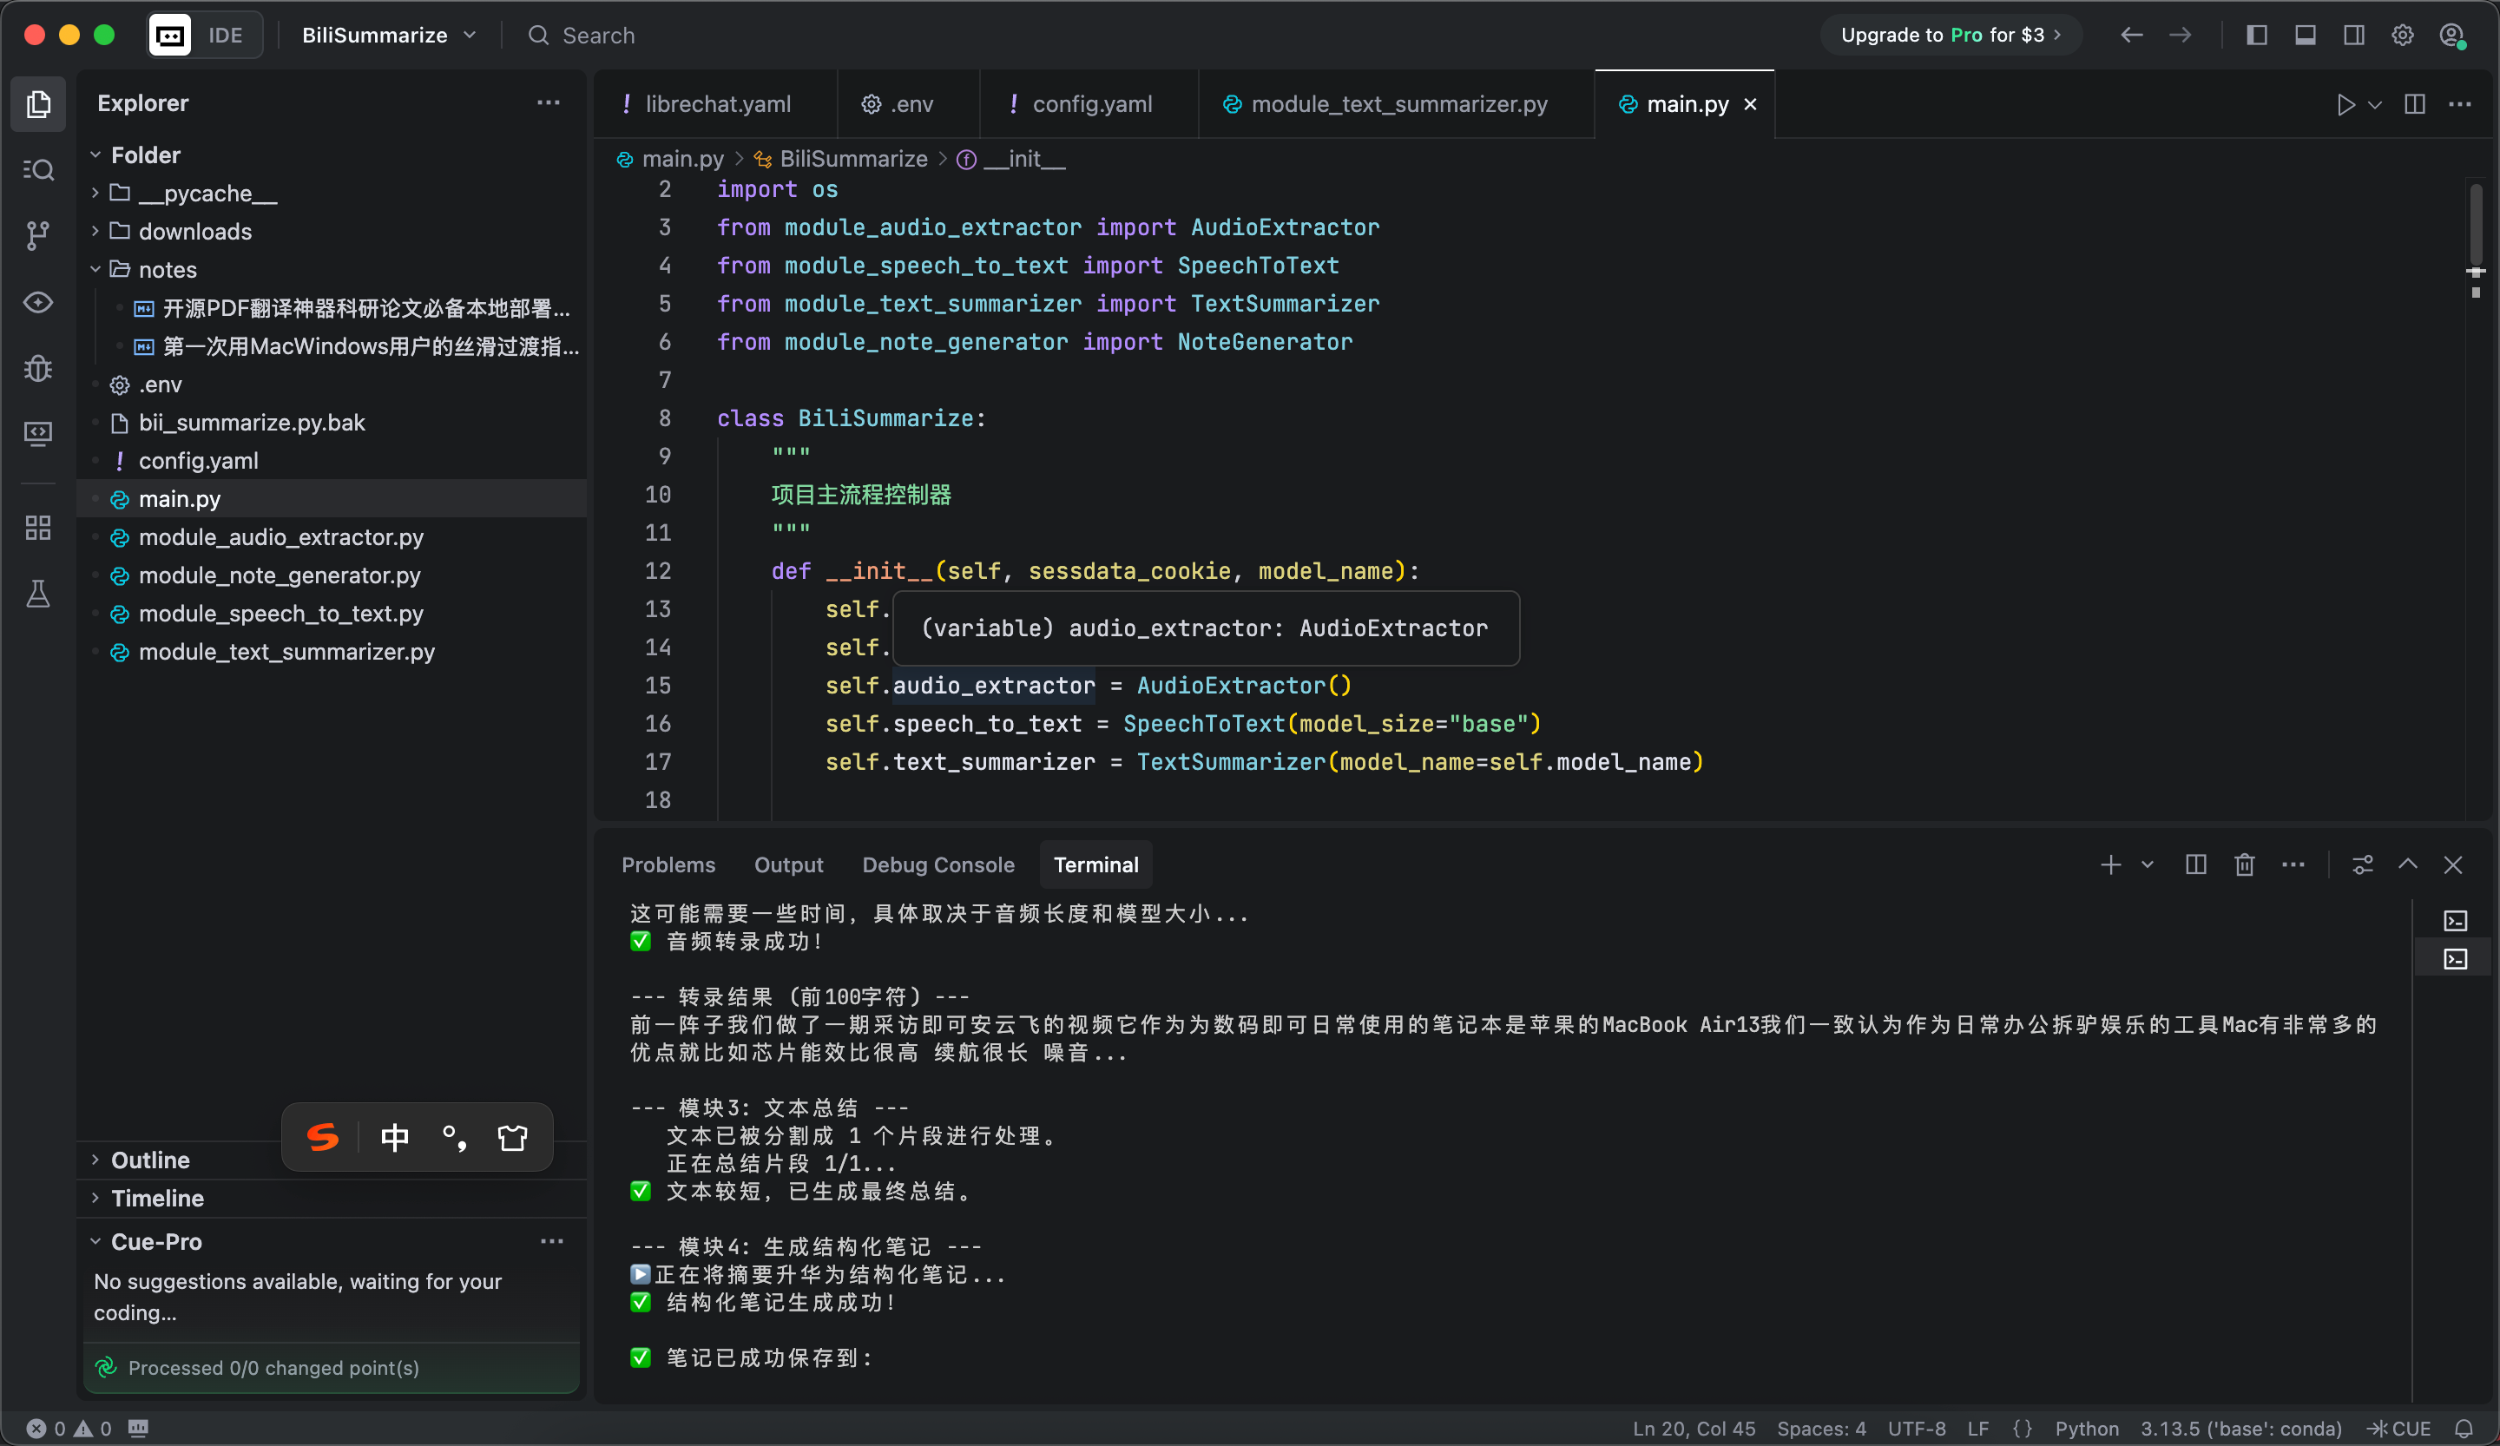This screenshot has height=1446, width=2500.
Task: Click the top Search input field
Action: 598,36
